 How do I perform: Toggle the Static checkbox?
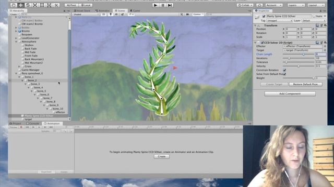(314, 16)
